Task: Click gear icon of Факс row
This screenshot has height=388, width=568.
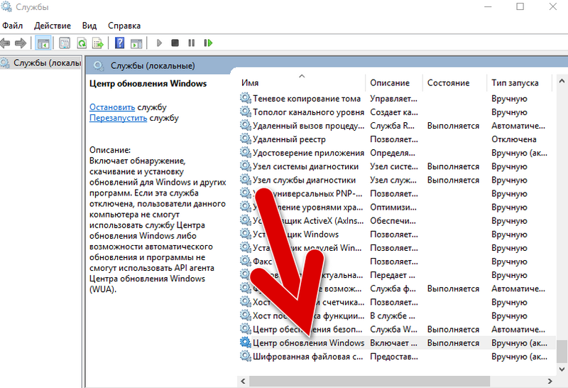Action: (245, 262)
